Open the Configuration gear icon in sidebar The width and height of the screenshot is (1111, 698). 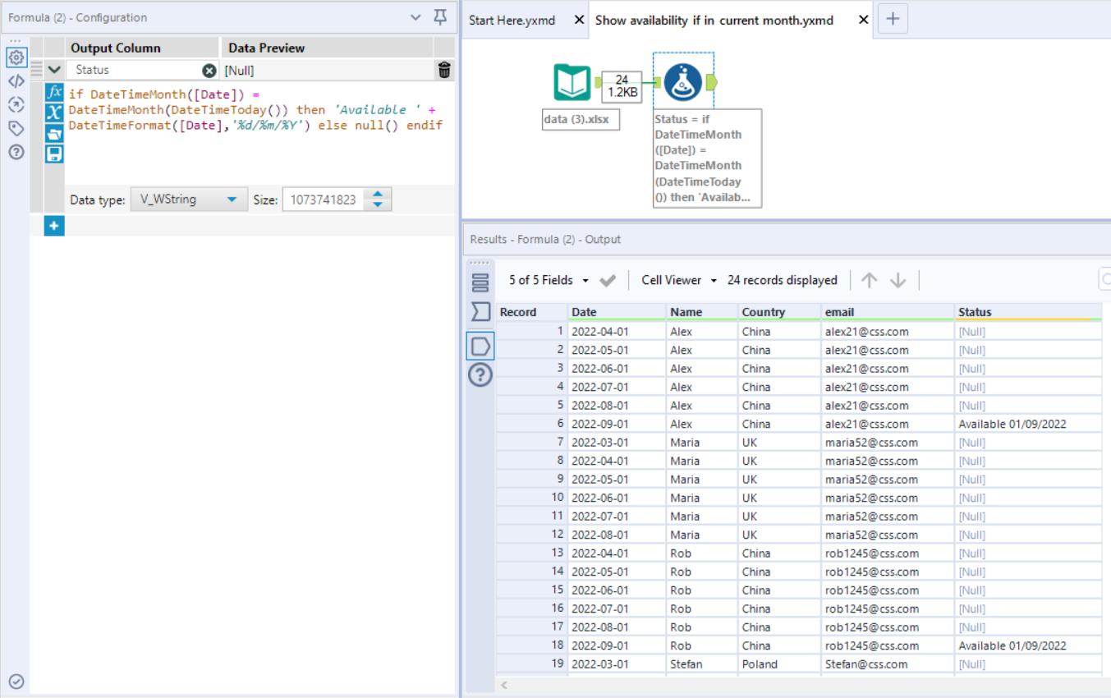click(x=16, y=57)
